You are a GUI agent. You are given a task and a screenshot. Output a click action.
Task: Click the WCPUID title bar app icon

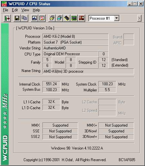click(x=4, y=4)
